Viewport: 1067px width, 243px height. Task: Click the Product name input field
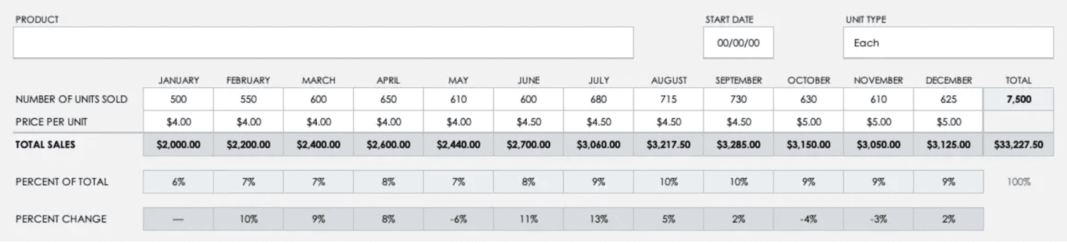pyautogui.click(x=323, y=43)
